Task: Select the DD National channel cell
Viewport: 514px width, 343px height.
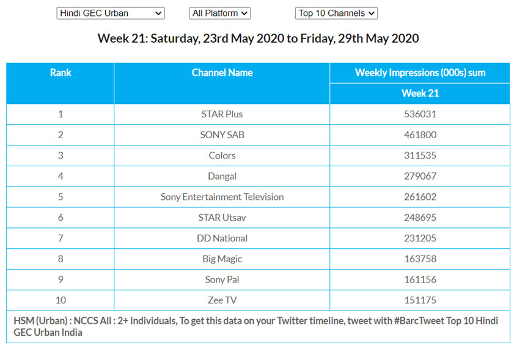Action: pyautogui.click(x=222, y=238)
